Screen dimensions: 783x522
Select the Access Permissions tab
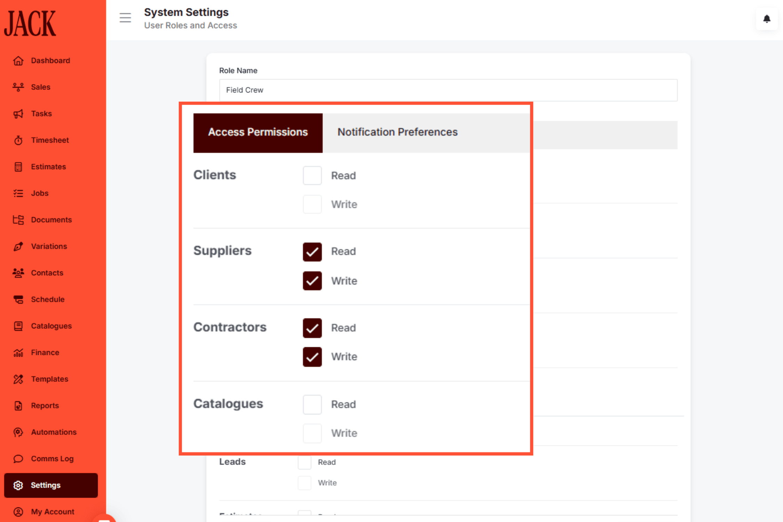click(258, 132)
